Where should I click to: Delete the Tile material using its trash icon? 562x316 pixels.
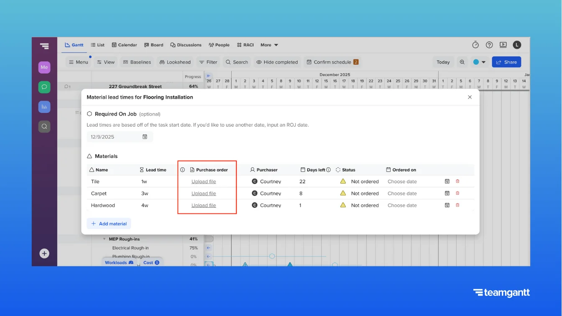coord(458,181)
